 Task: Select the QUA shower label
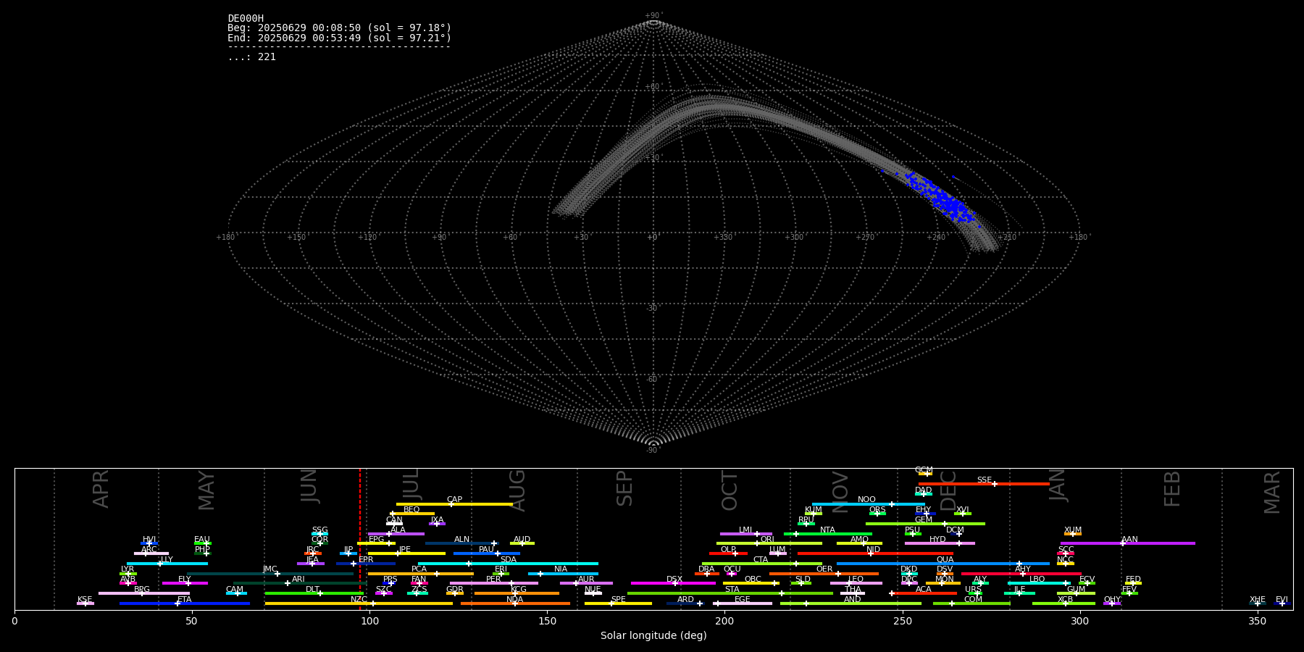click(945, 560)
